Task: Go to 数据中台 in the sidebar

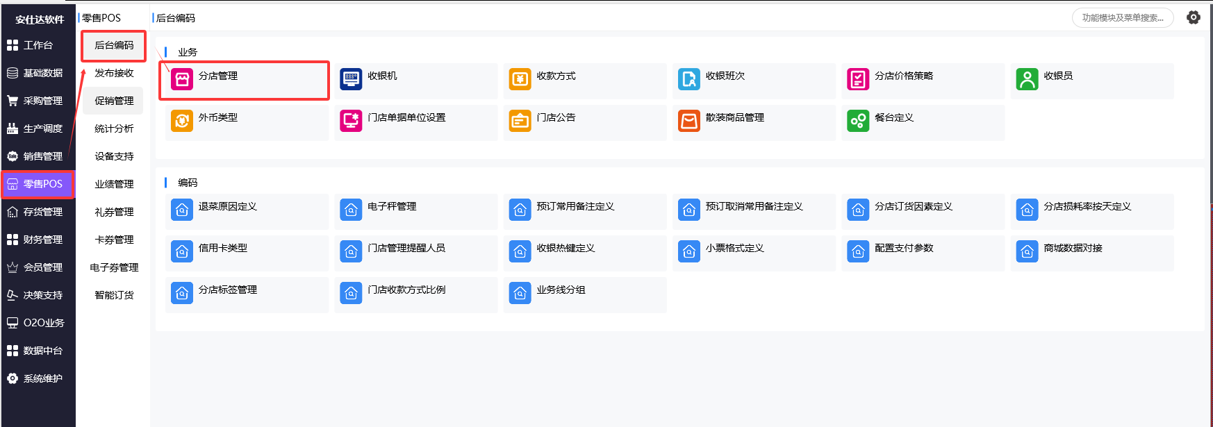Action: (38, 351)
